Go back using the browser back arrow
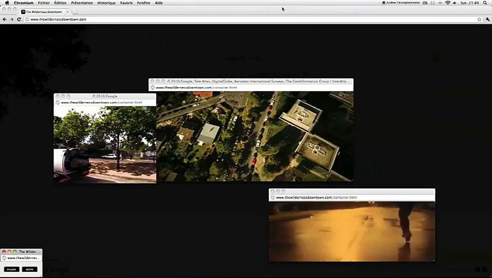The height and width of the screenshot is (278, 492). [4, 19]
